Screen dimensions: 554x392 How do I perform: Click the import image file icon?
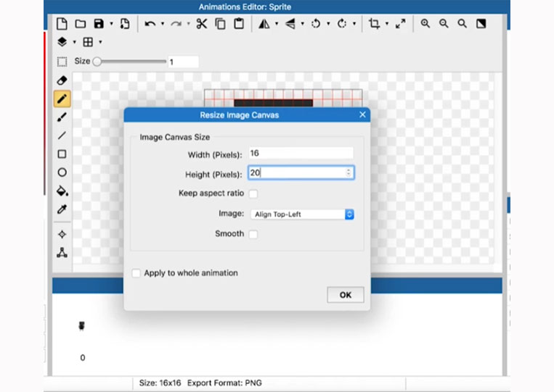[x=125, y=24]
